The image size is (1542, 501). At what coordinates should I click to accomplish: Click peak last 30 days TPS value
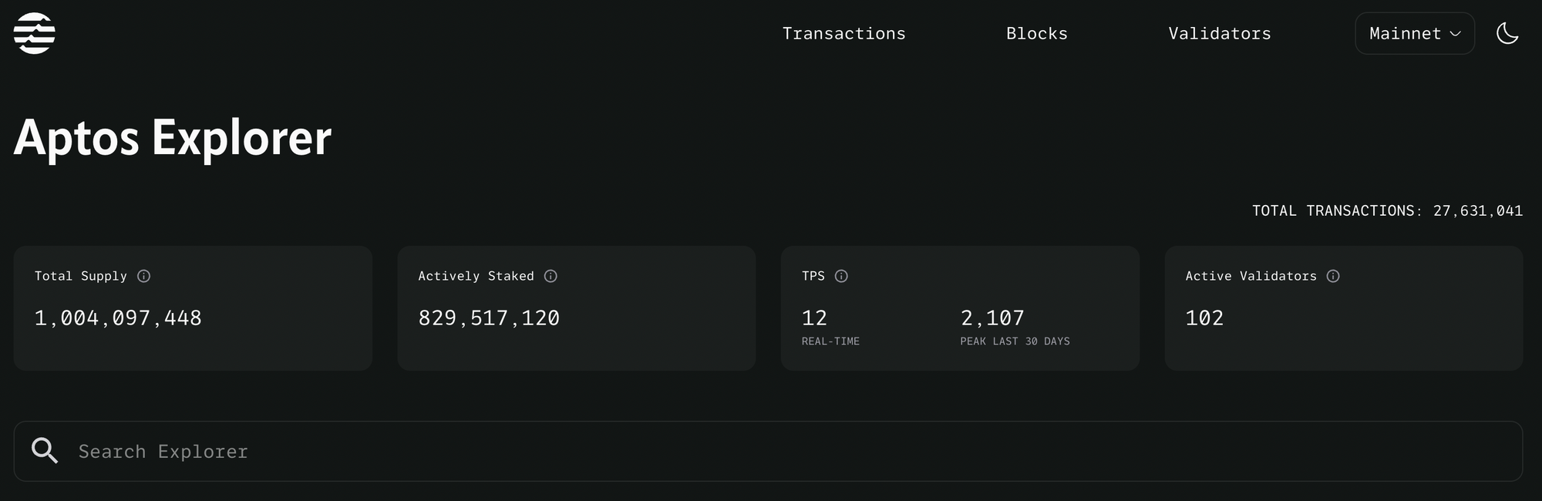tap(992, 318)
